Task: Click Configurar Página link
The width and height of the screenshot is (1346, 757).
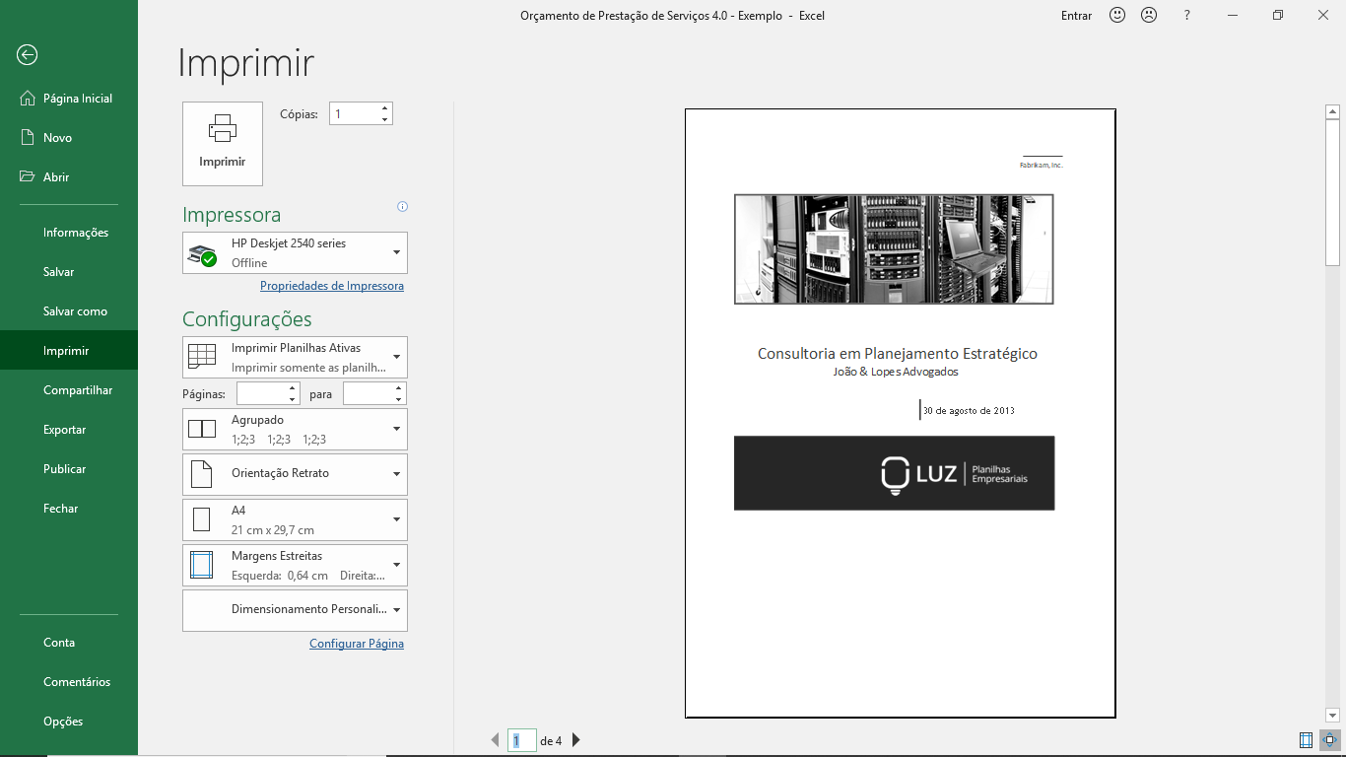Action: [x=357, y=644]
